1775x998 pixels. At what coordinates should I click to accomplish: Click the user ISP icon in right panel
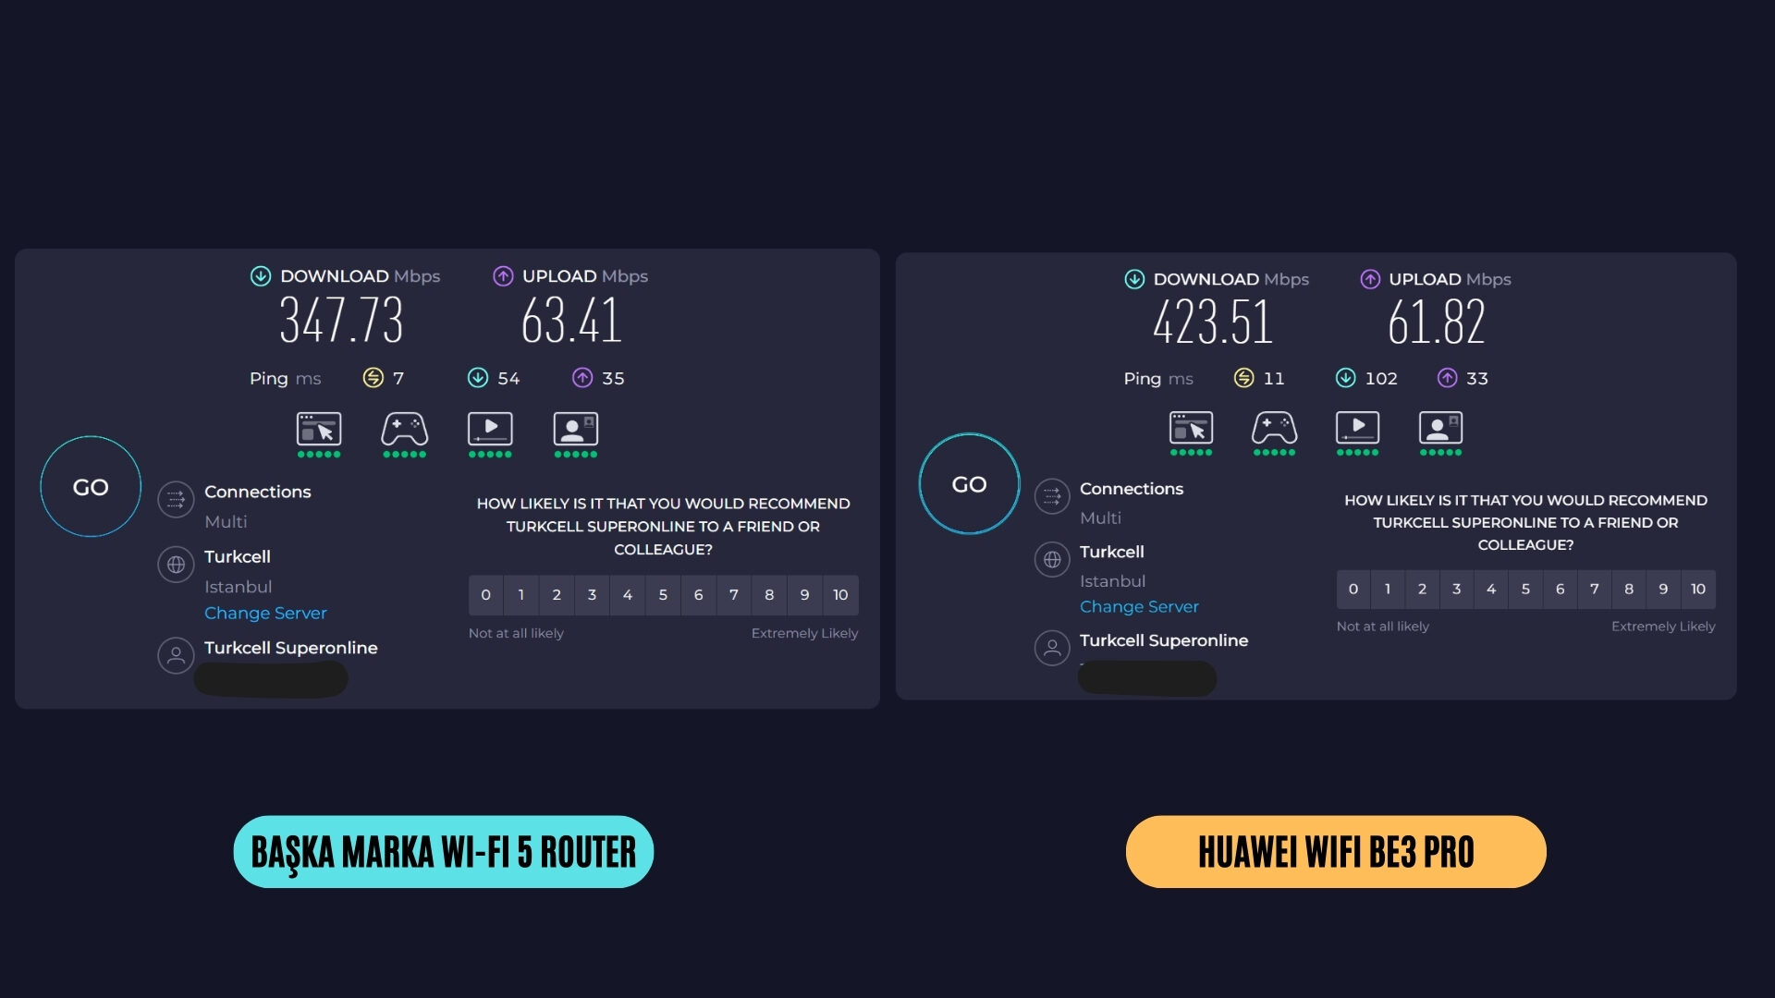pyautogui.click(x=1052, y=648)
